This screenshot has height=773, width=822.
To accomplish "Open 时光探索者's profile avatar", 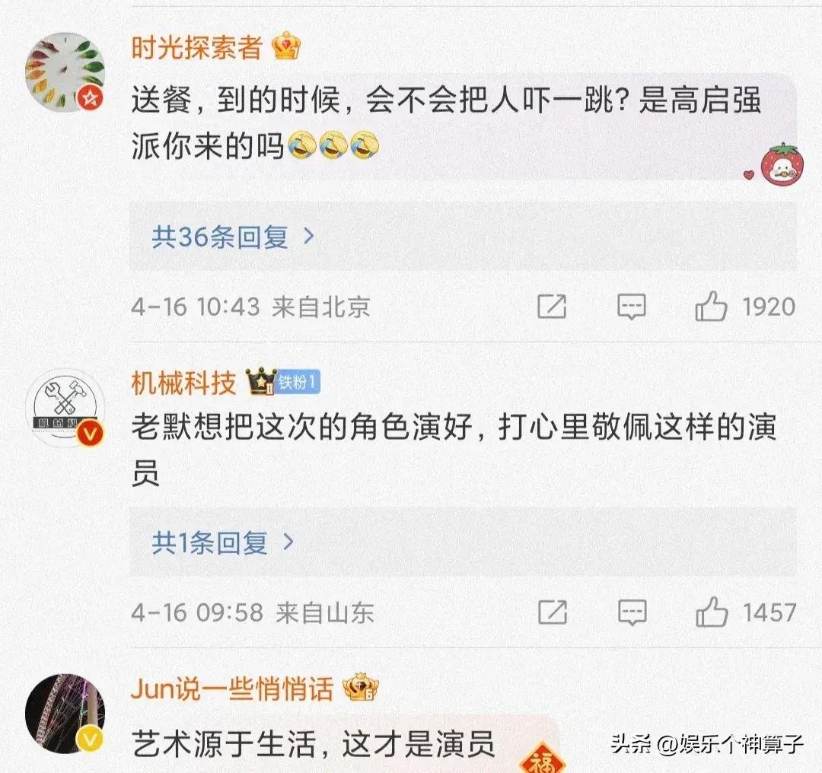I will click(65, 72).
